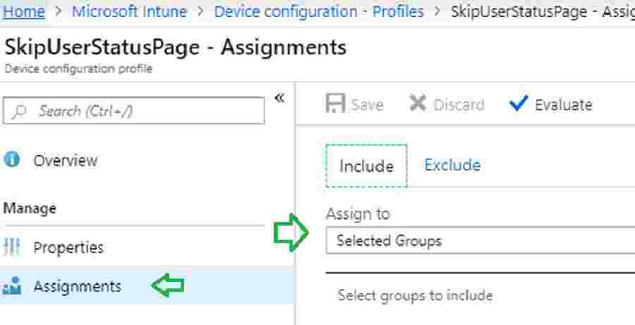
Task: Click the Evaluate checkmark icon
Action: coord(519,103)
